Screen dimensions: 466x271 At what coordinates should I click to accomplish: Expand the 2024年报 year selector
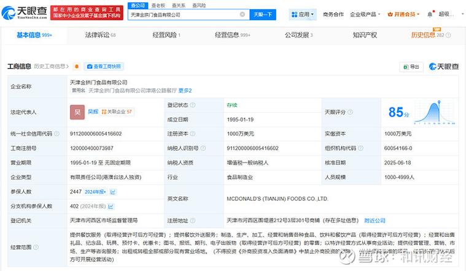[95, 192]
